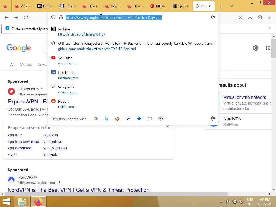Switch to the Internet Archive tab
The image size is (276, 207).
[68, 6]
